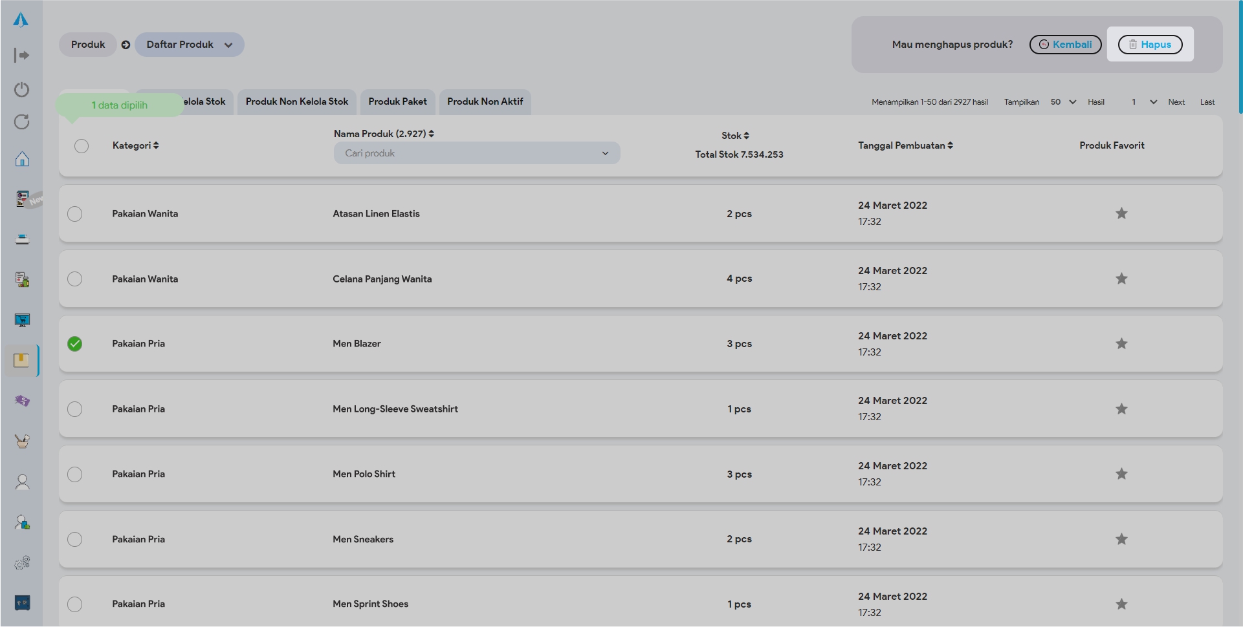Open the settings gears icon in the sidebar
Screen dimensions: 1243x627
tap(22, 563)
